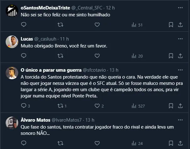190x149 pixels.
Task: Like the tweet by sfcotavio
Action: coord(97,106)
